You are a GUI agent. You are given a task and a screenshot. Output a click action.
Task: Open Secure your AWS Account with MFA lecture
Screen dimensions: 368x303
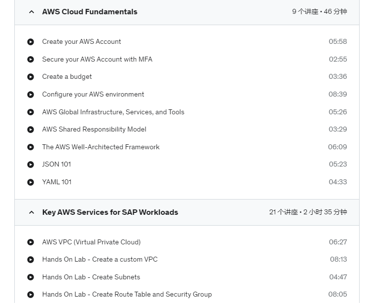click(97, 59)
